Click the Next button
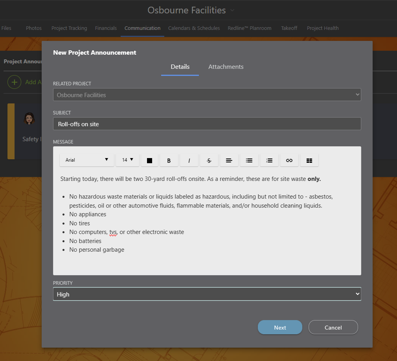 click(x=280, y=327)
